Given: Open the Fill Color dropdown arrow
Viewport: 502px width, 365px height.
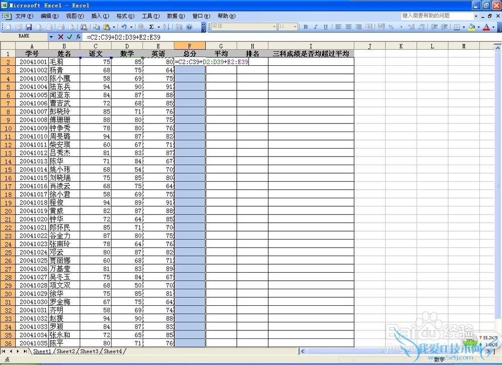Looking at the screenshot, I should click(478, 27).
